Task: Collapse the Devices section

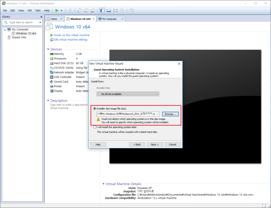Action: pos(48,49)
